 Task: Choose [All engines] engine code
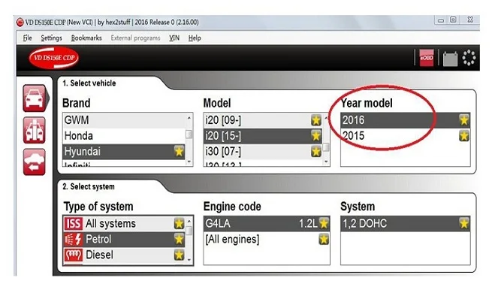pyautogui.click(x=267, y=240)
